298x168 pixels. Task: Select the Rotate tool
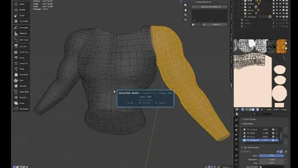coord(21,10)
